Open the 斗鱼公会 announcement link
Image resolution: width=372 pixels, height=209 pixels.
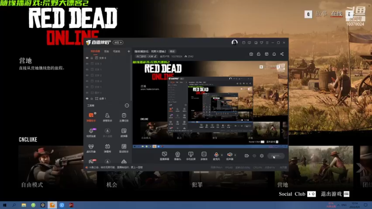click(116, 167)
